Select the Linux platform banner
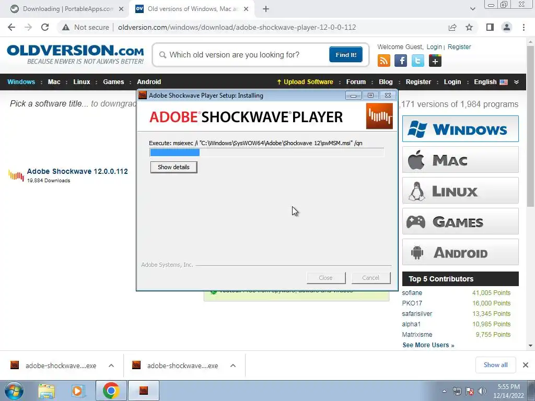Image resolution: width=535 pixels, height=401 pixels. click(x=460, y=190)
